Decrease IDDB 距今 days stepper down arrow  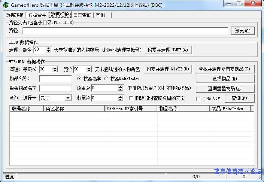point(48,51)
